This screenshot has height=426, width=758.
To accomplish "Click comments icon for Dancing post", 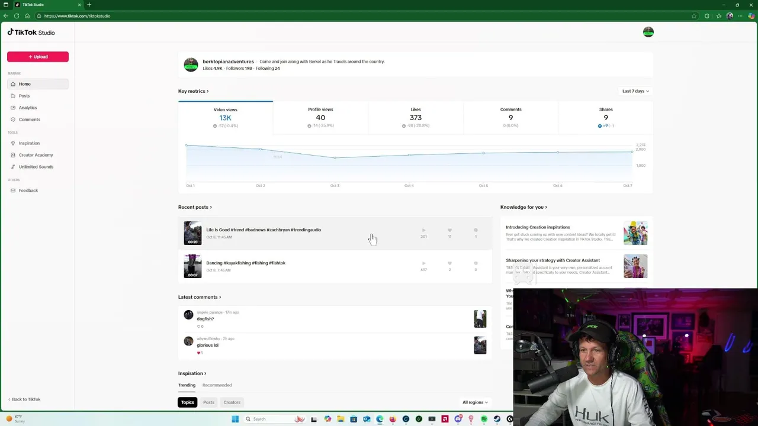I will coord(476,263).
